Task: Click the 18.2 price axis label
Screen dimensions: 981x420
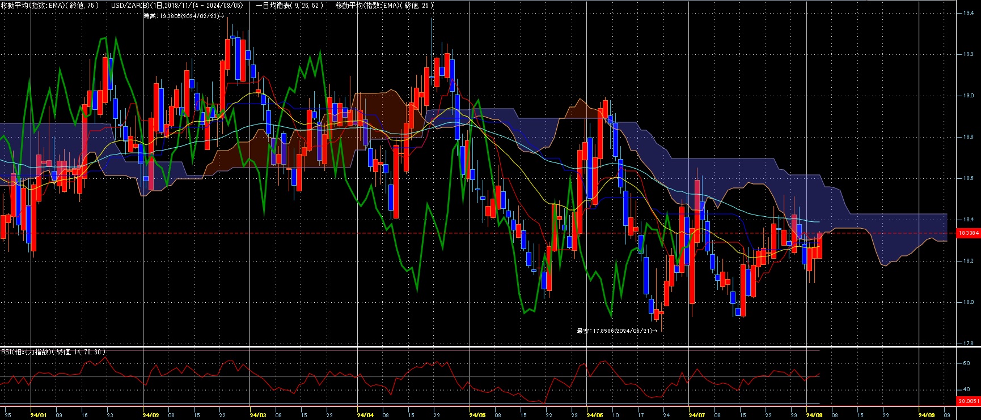Action: coord(968,261)
